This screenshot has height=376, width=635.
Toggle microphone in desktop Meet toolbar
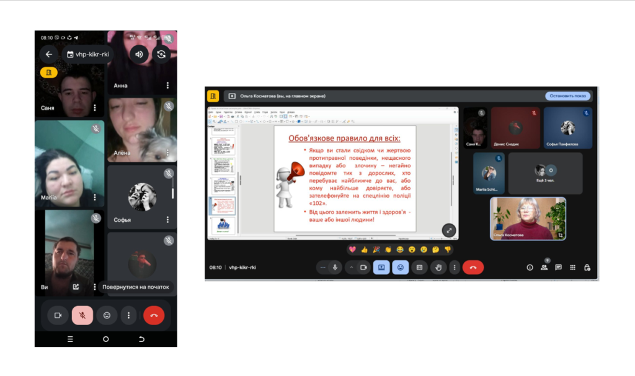point(335,268)
